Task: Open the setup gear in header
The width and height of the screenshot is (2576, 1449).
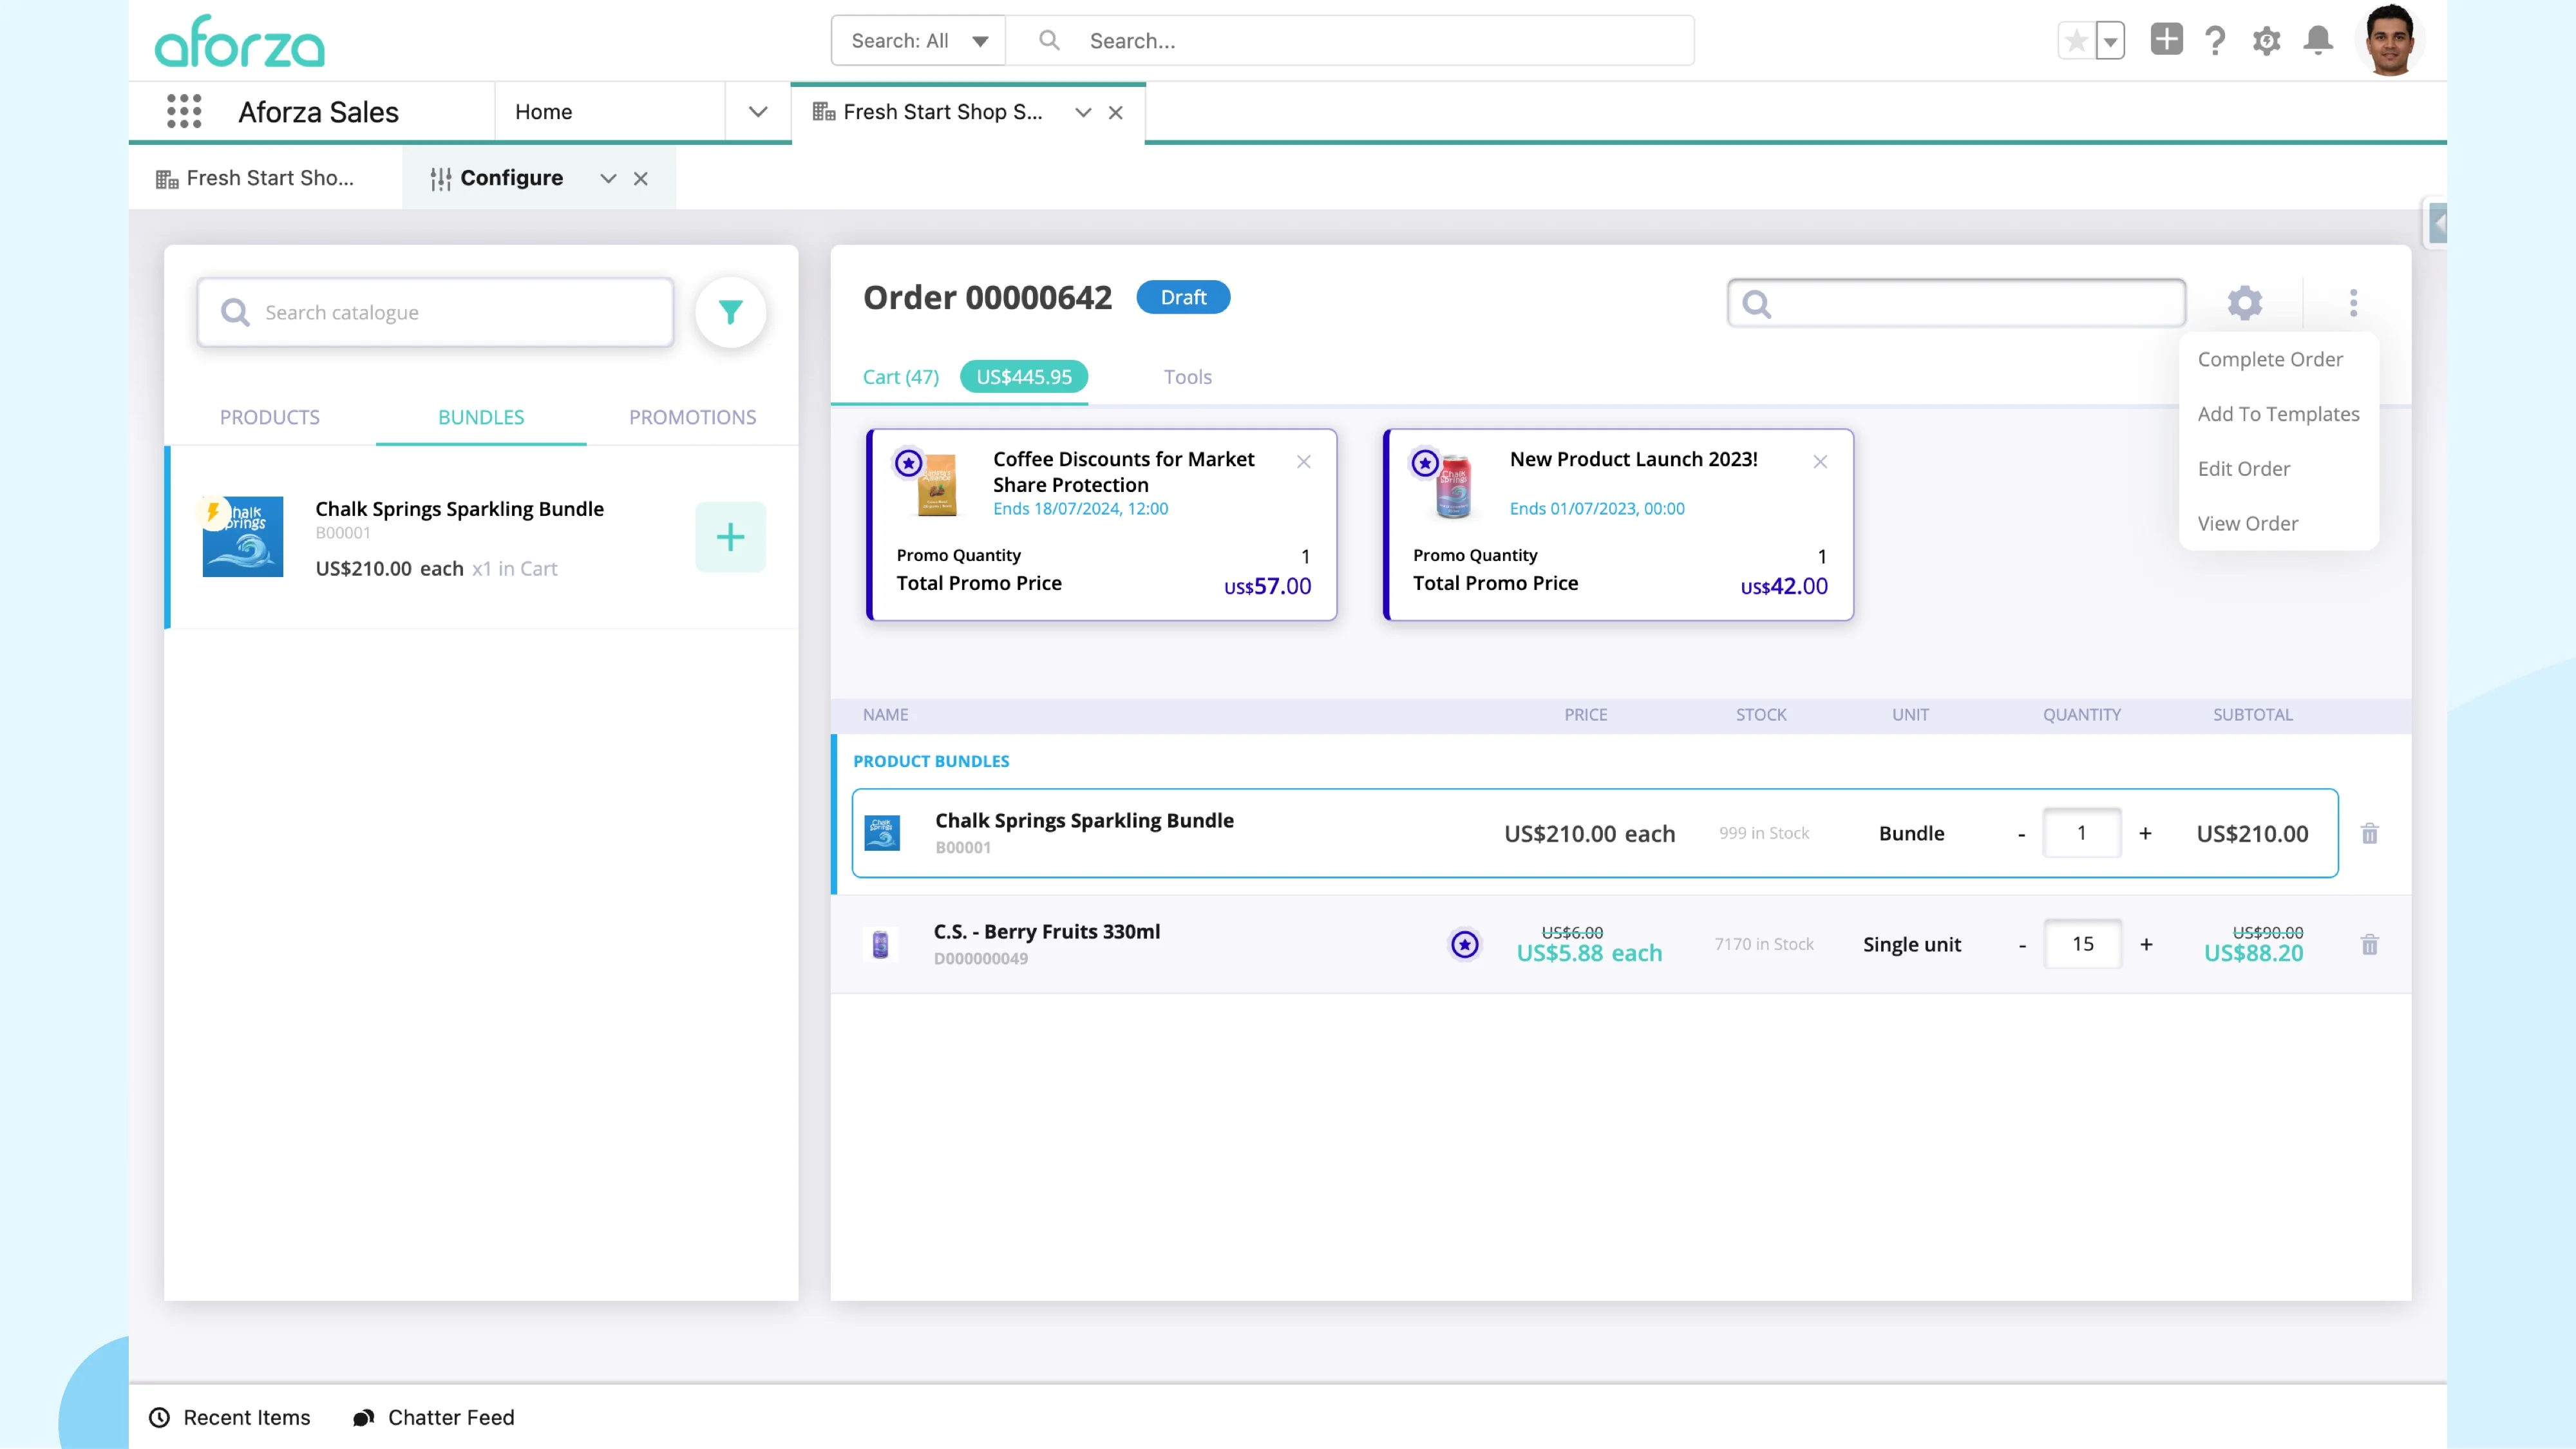Action: tap(2266, 41)
